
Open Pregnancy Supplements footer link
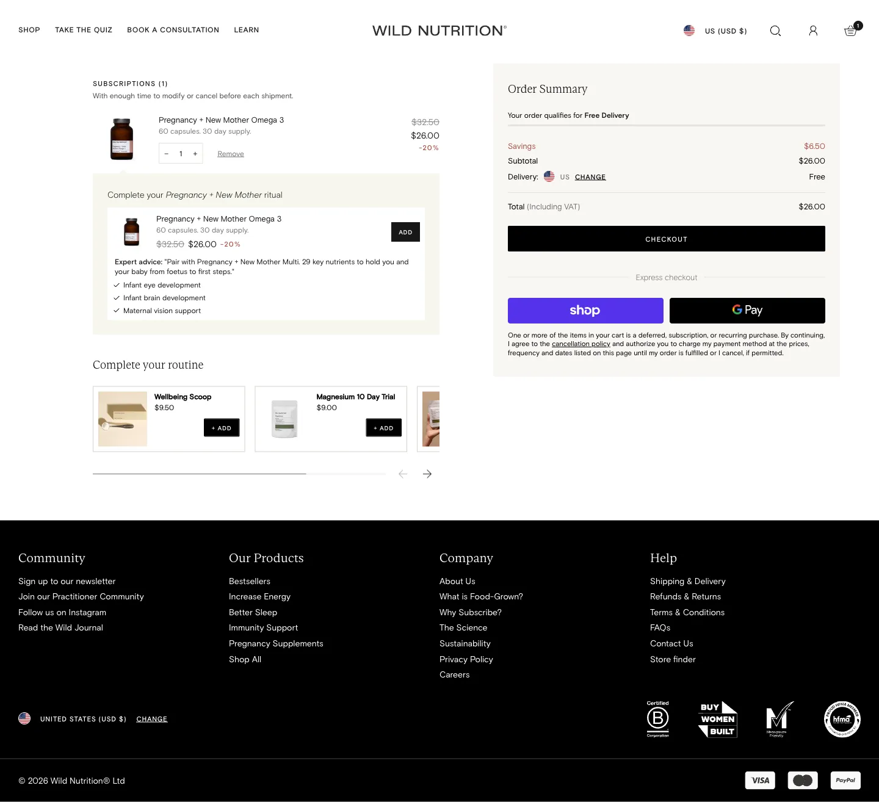click(276, 643)
